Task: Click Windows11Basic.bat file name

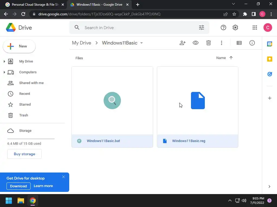Action: pos(103,141)
